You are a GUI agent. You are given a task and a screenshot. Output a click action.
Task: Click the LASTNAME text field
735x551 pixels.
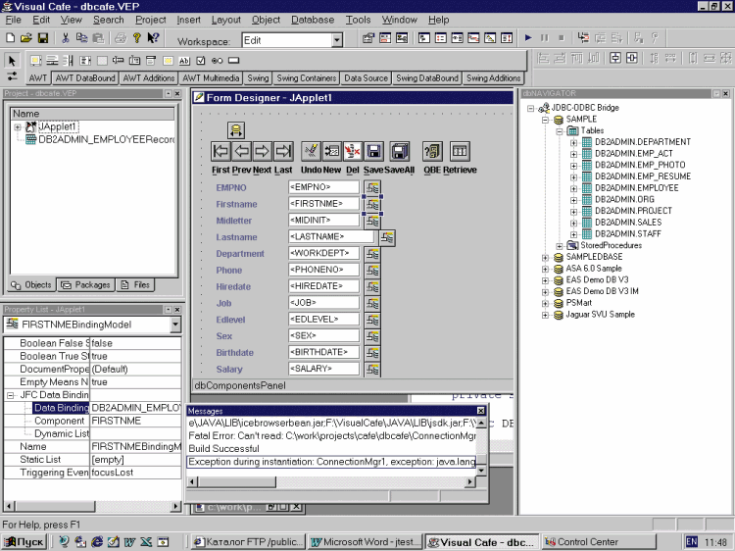[331, 237]
